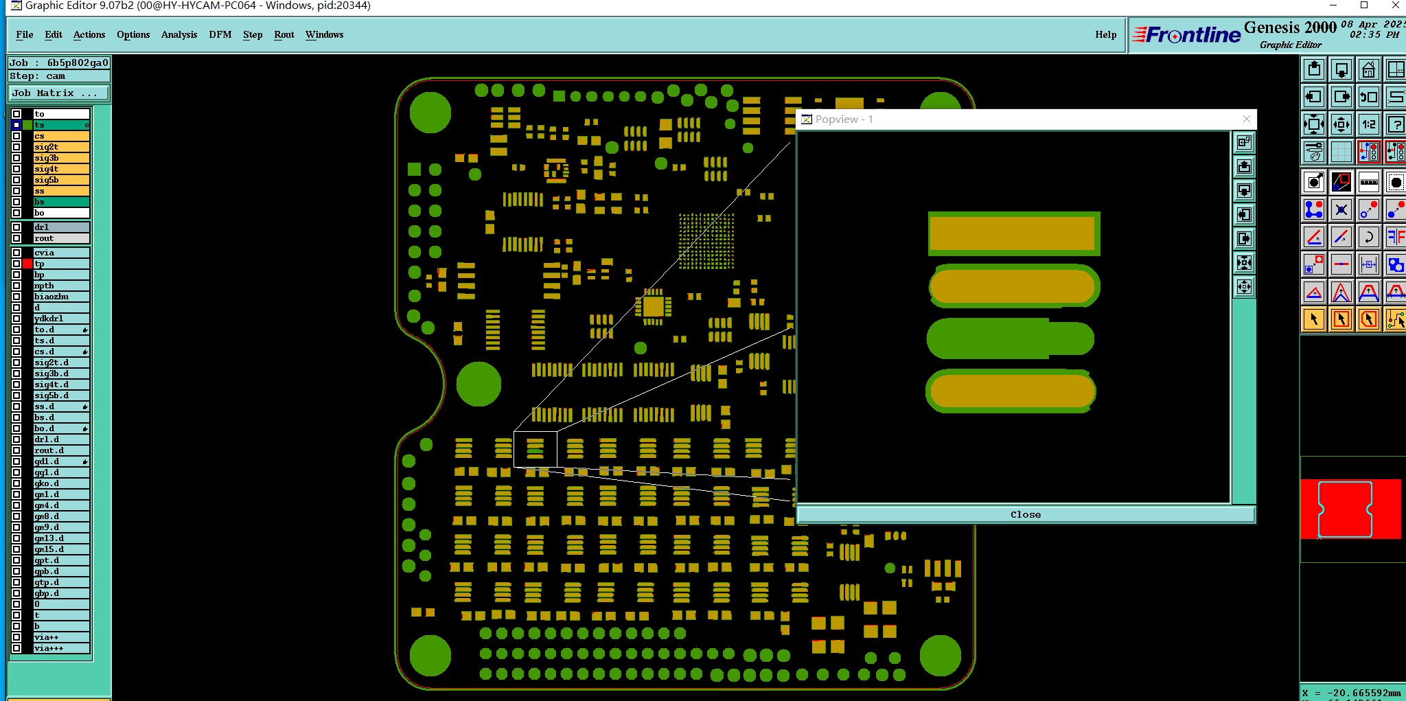
Task: Open the Analysis menu
Action: 179,34
